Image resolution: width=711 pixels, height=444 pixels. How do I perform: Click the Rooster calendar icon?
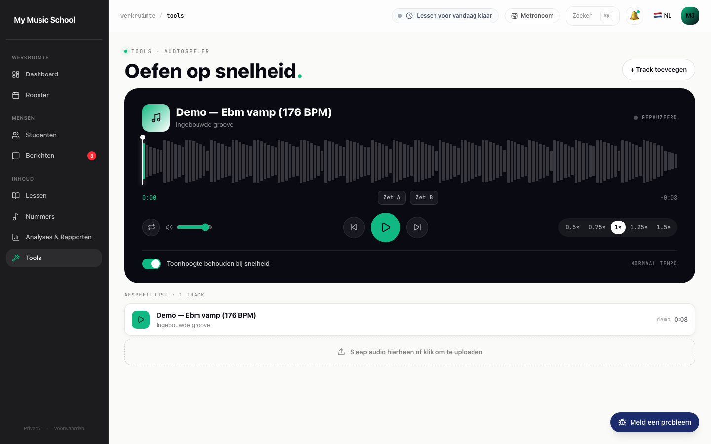[16, 95]
